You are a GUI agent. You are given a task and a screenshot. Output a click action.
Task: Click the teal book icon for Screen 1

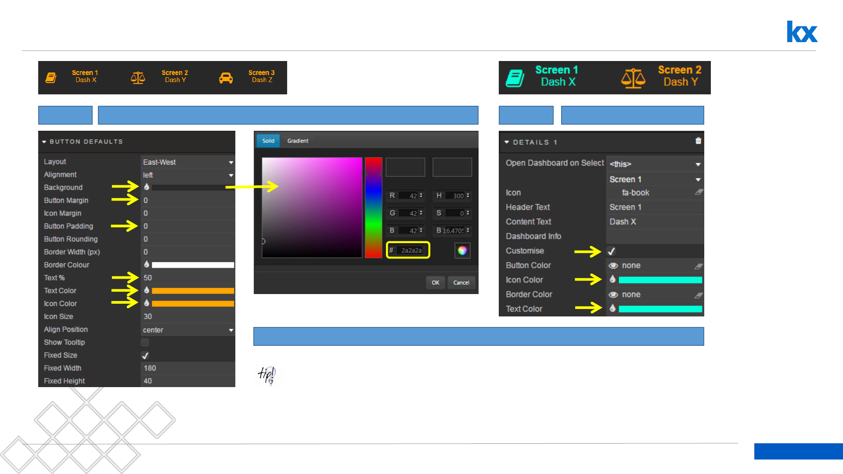(515, 78)
